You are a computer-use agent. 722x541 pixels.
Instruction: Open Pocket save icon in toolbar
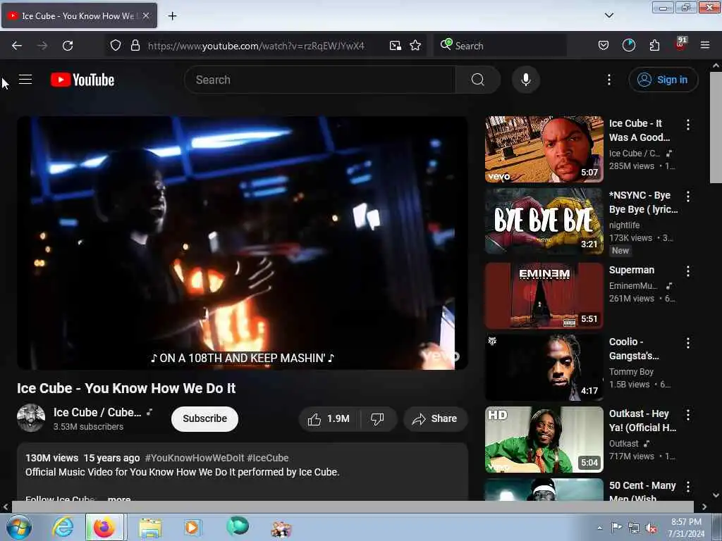[604, 46]
